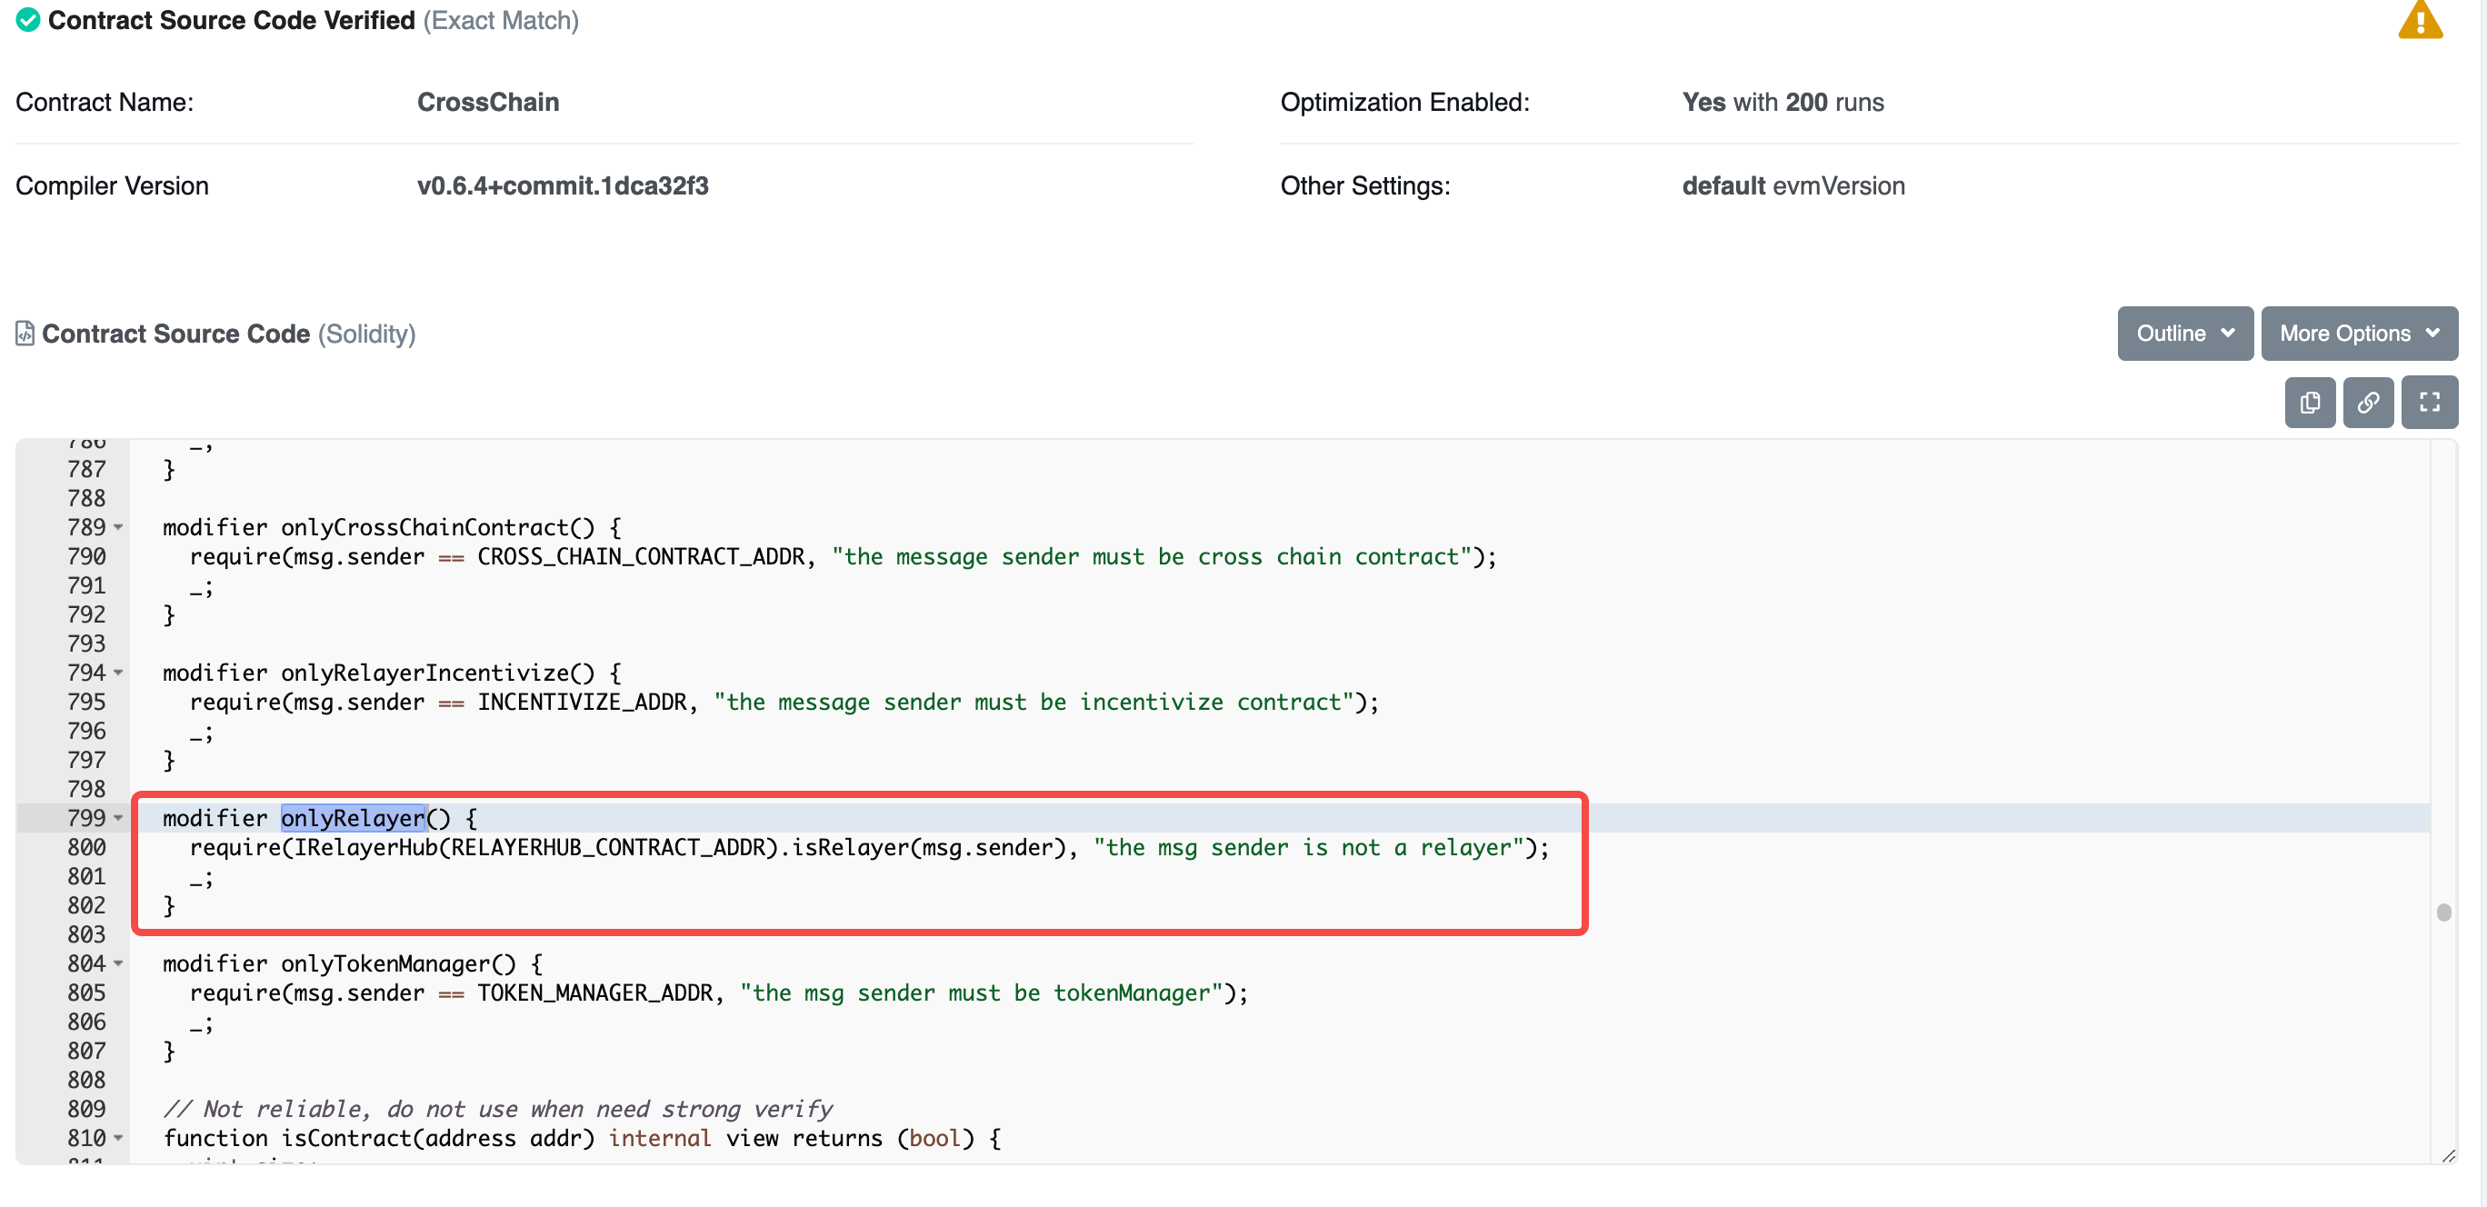Click the green verified checkmark icon
The width and height of the screenshot is (2487, 1207).
click(x=28, y=20)
